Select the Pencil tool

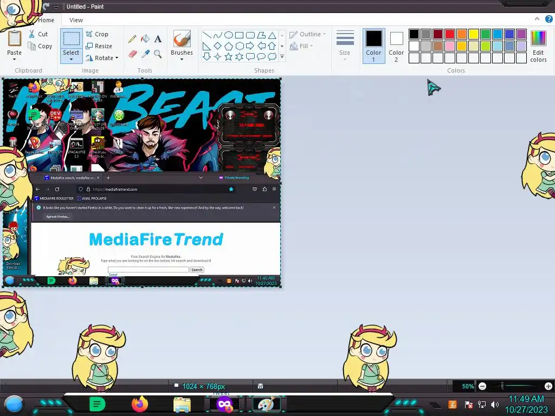132,38
